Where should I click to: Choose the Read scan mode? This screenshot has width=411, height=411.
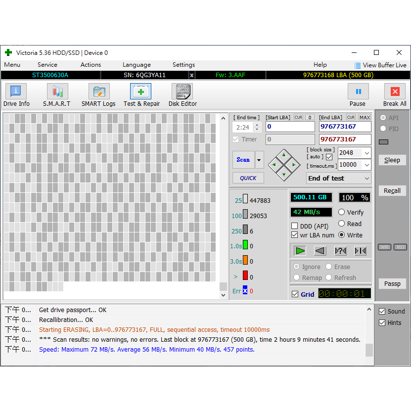click(342, 224)
